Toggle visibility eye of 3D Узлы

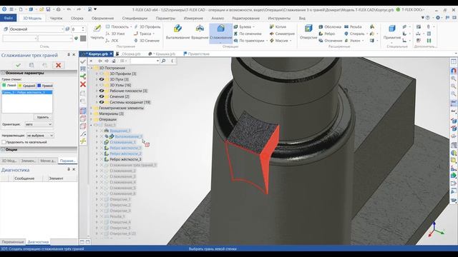click(x=102, y=85)
